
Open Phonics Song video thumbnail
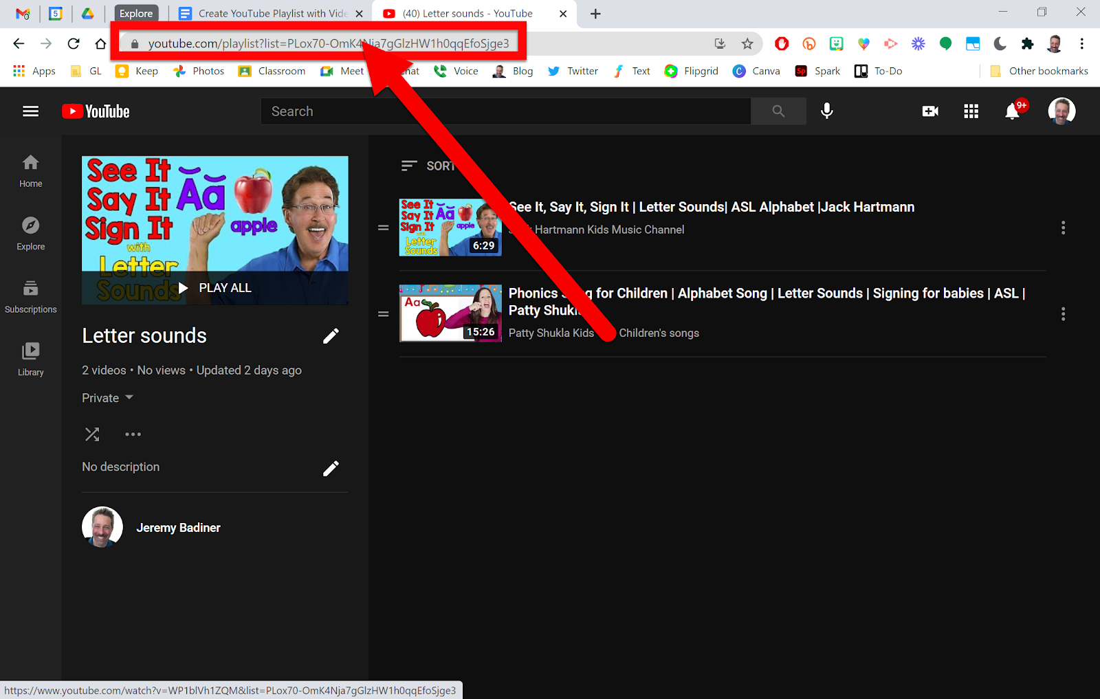[x=450, y=314]
